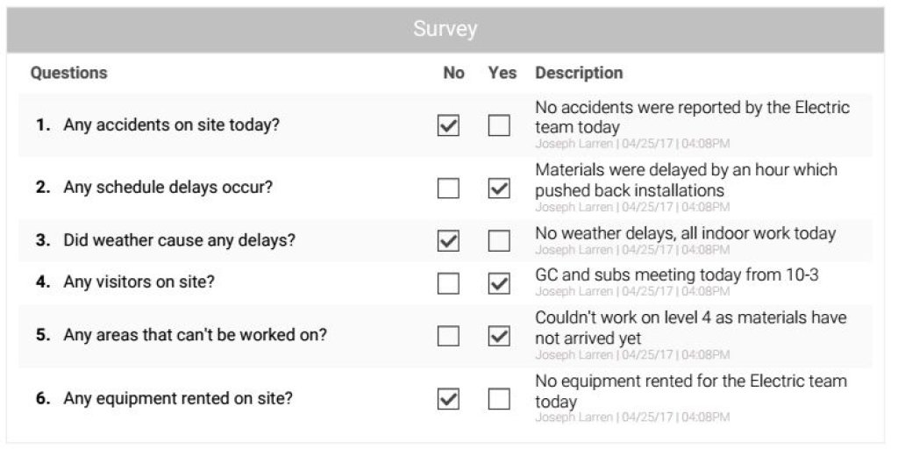Image resolution: width=898 pixels, height=449 pixels.
Task: Click the materials delayed description text
Action: pyautogui.click(x=686, y=180)
